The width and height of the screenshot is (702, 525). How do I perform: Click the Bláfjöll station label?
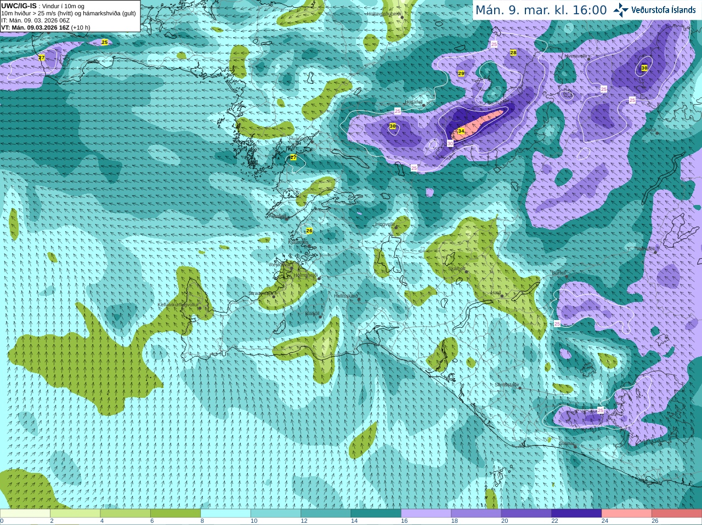click(312, 313)
